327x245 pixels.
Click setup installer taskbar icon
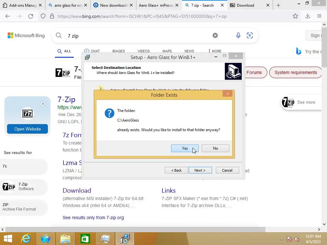125,239
